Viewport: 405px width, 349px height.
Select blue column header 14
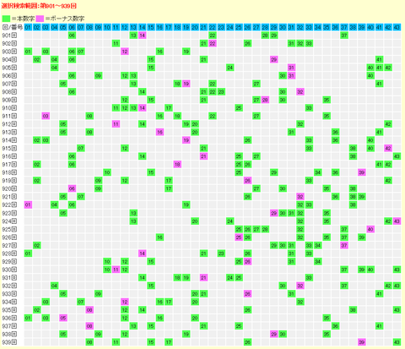(143, 27)
